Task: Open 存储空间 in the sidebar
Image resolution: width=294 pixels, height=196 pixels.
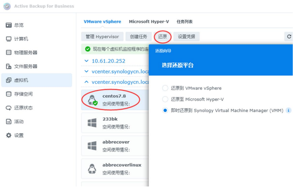Action: (23, 94)
